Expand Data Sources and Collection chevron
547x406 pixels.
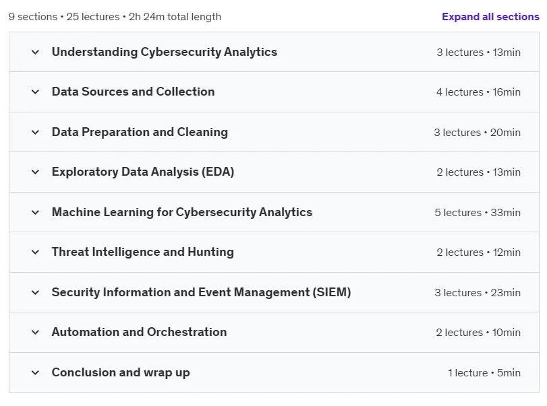(x=35, y=92)
